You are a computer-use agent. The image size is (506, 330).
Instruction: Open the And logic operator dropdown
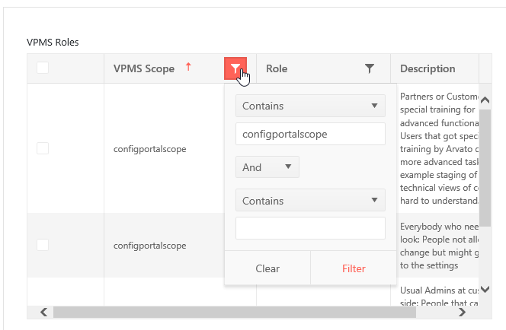click(x=267, y=167)
